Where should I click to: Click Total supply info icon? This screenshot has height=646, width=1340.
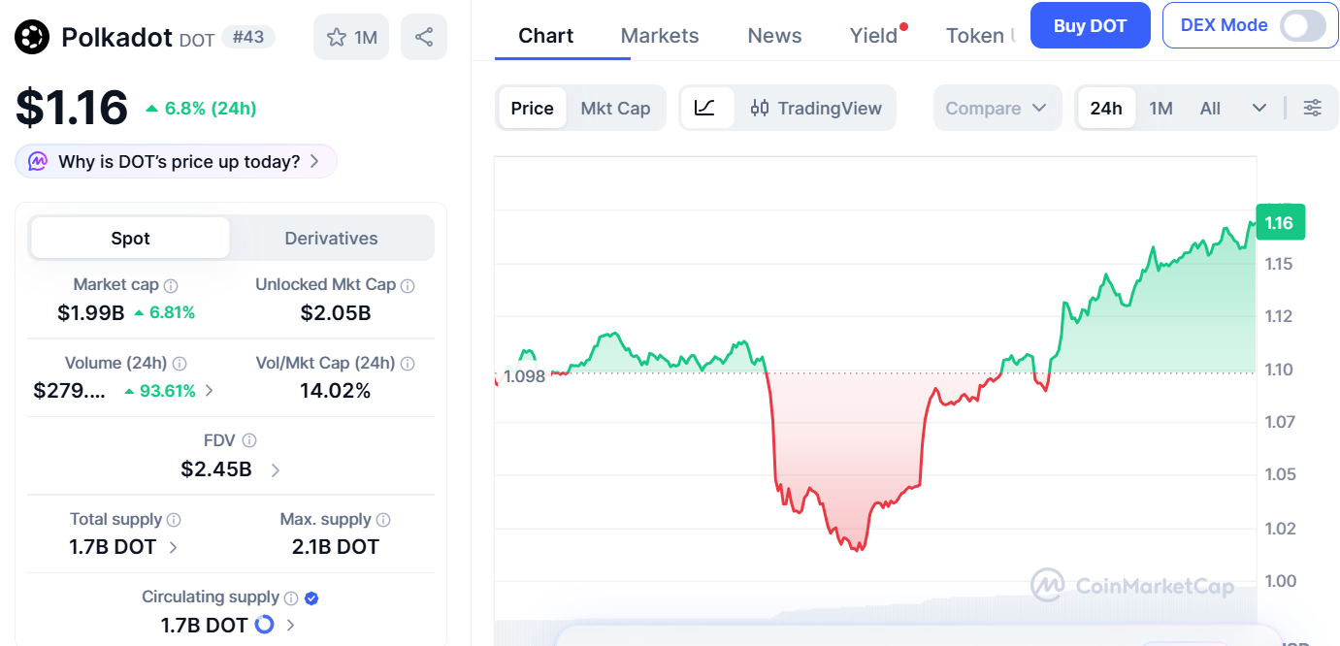(174, 520)
